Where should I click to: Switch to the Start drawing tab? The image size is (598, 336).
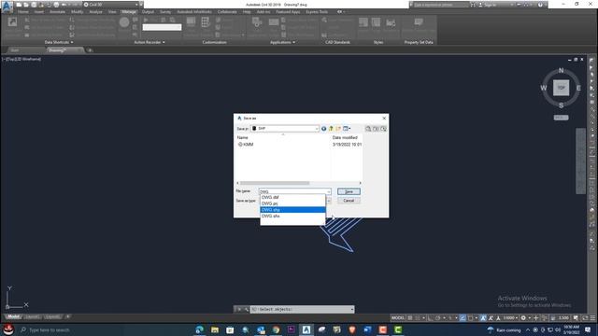[x=15, y=50]
